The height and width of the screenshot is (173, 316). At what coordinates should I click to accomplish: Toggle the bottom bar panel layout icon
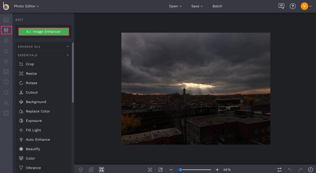(x=101, y=170)
